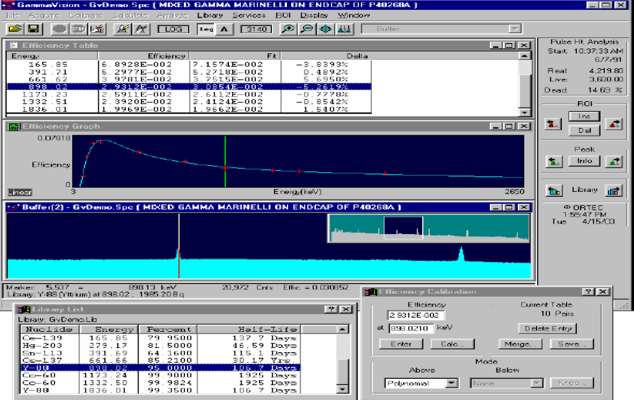
Task: Click the center spectrum toolbar icon
Action: coord(326,29)
